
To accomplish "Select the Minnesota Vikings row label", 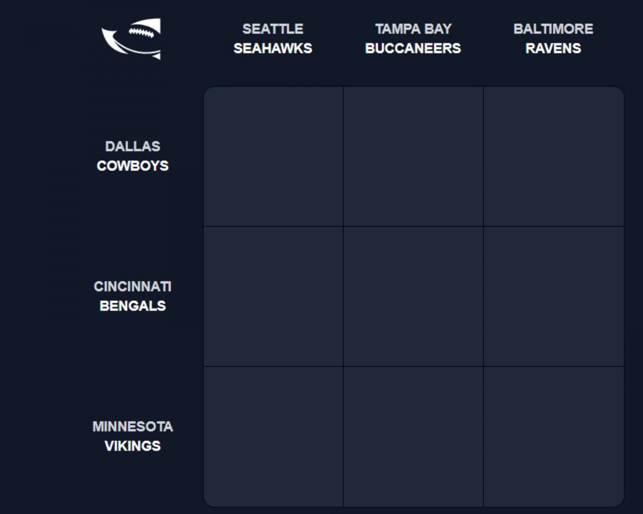I will [x=133, y=436].
